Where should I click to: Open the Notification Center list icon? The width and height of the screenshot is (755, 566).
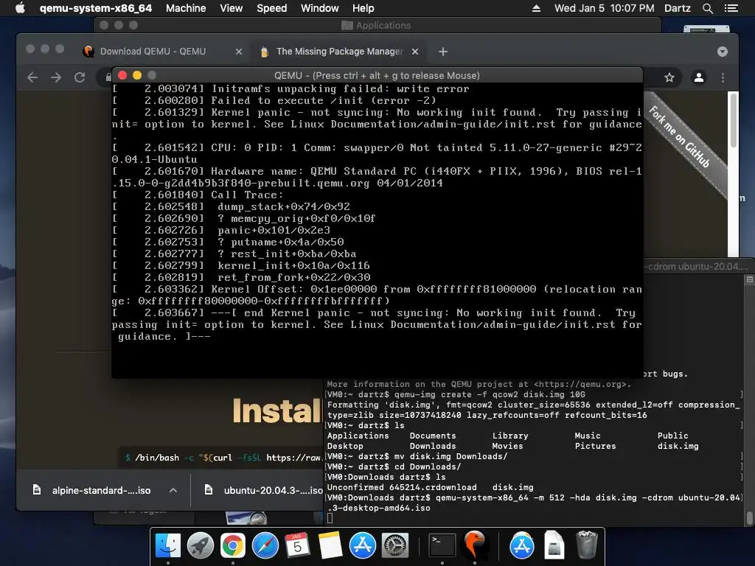tap(731, 8)
